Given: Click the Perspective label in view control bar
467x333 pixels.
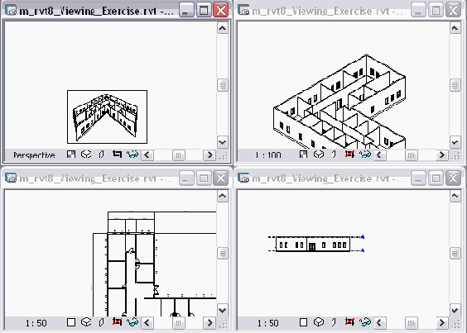Looking at the screenshot, I should pos(34,155).
